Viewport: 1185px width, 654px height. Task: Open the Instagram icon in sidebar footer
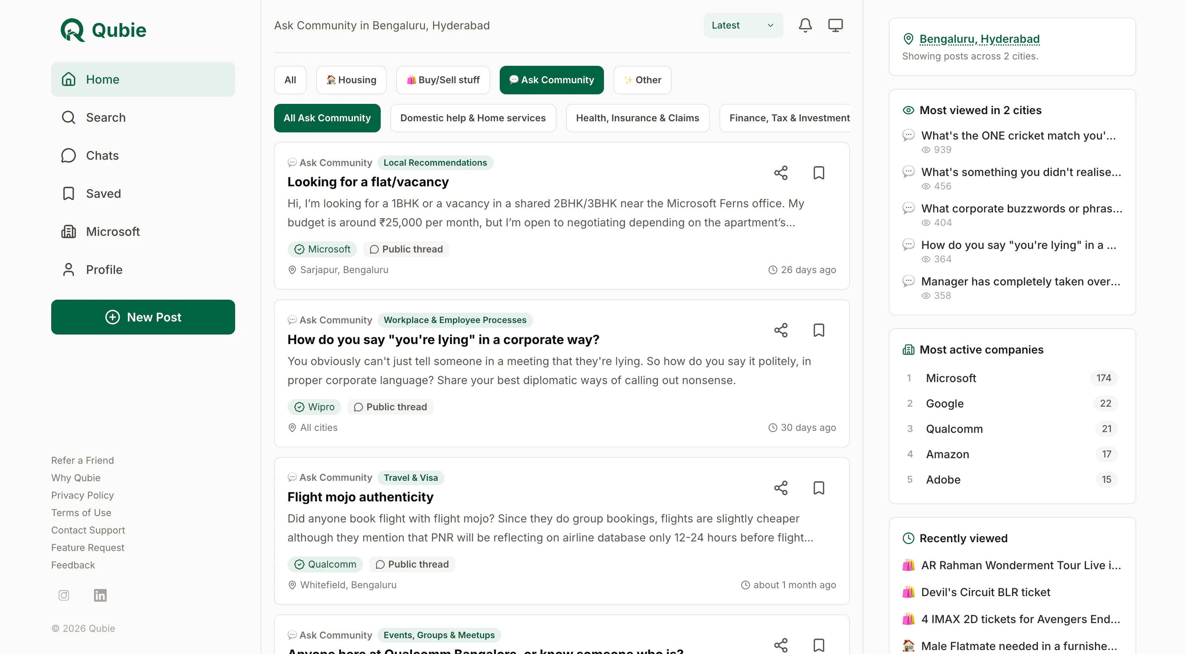pos(64,595)
